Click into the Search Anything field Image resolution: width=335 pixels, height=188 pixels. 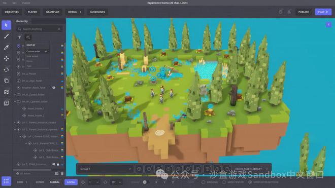(x=39, y=29)
